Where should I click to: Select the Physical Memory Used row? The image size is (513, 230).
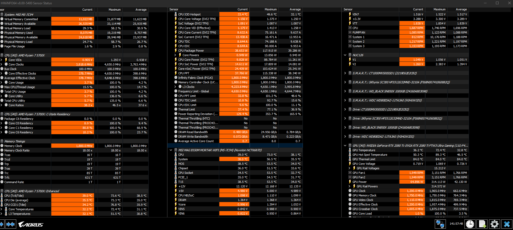pos(74,33)
